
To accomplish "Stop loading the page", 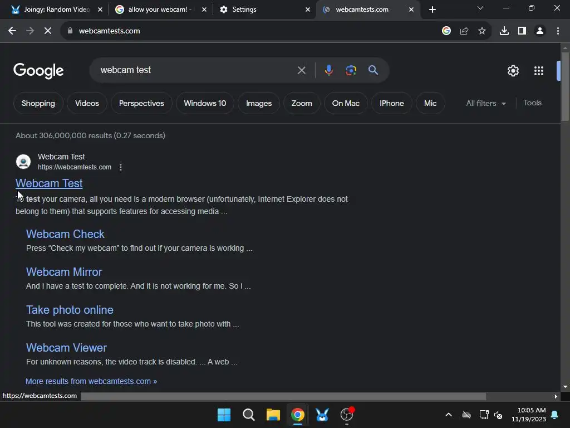I will (x=48, y=31).
